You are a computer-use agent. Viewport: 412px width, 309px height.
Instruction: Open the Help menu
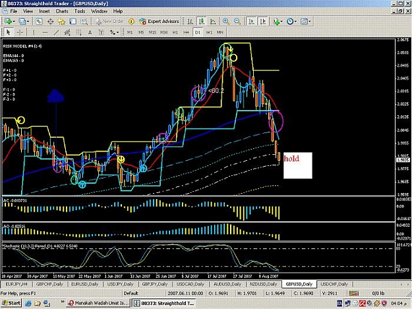[x=118, y=11]
